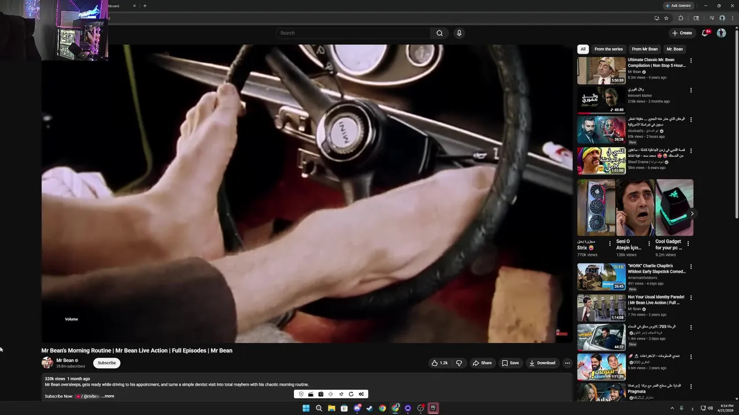Close the current browser tab
This screenshot has height=415, width=739.
tap(135, 6)
